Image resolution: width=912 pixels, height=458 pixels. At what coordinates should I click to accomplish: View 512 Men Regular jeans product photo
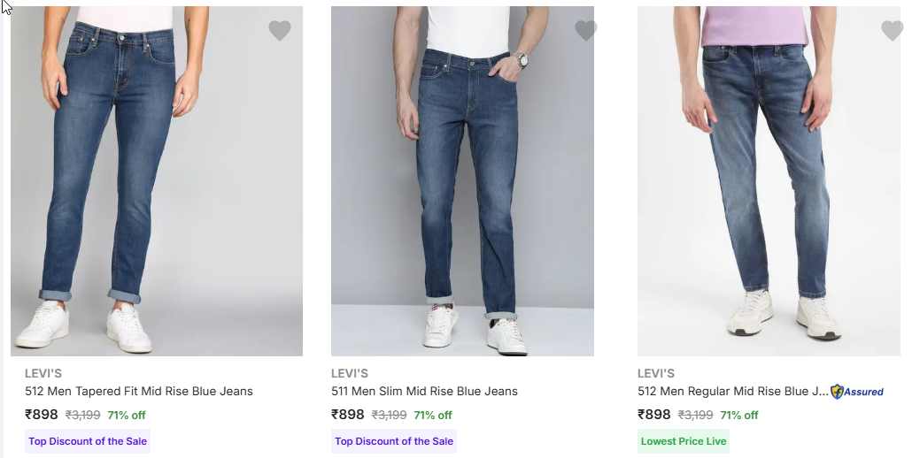pos(769,181)
